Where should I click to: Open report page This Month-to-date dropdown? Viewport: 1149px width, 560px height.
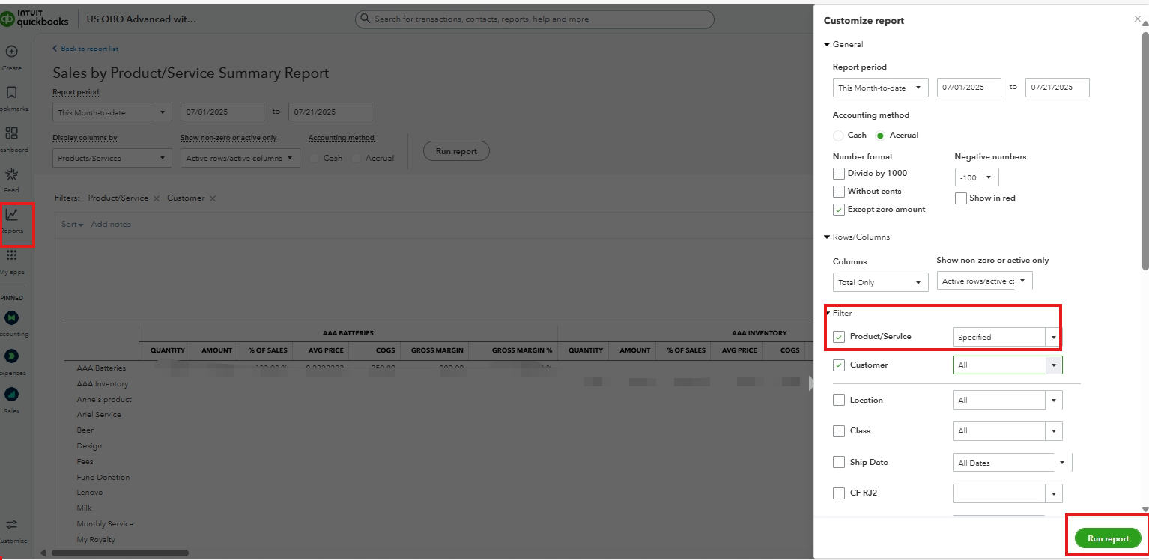[112, 112]
